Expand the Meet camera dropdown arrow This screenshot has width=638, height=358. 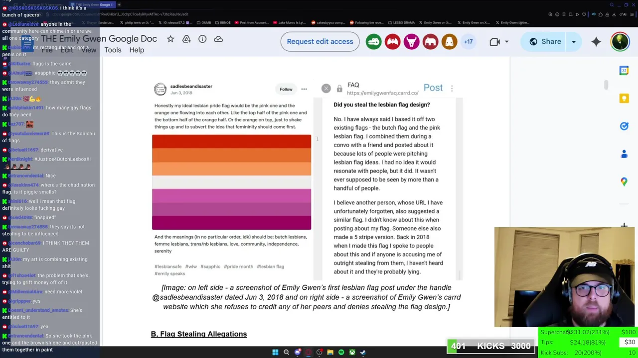(x=507, y=42)
